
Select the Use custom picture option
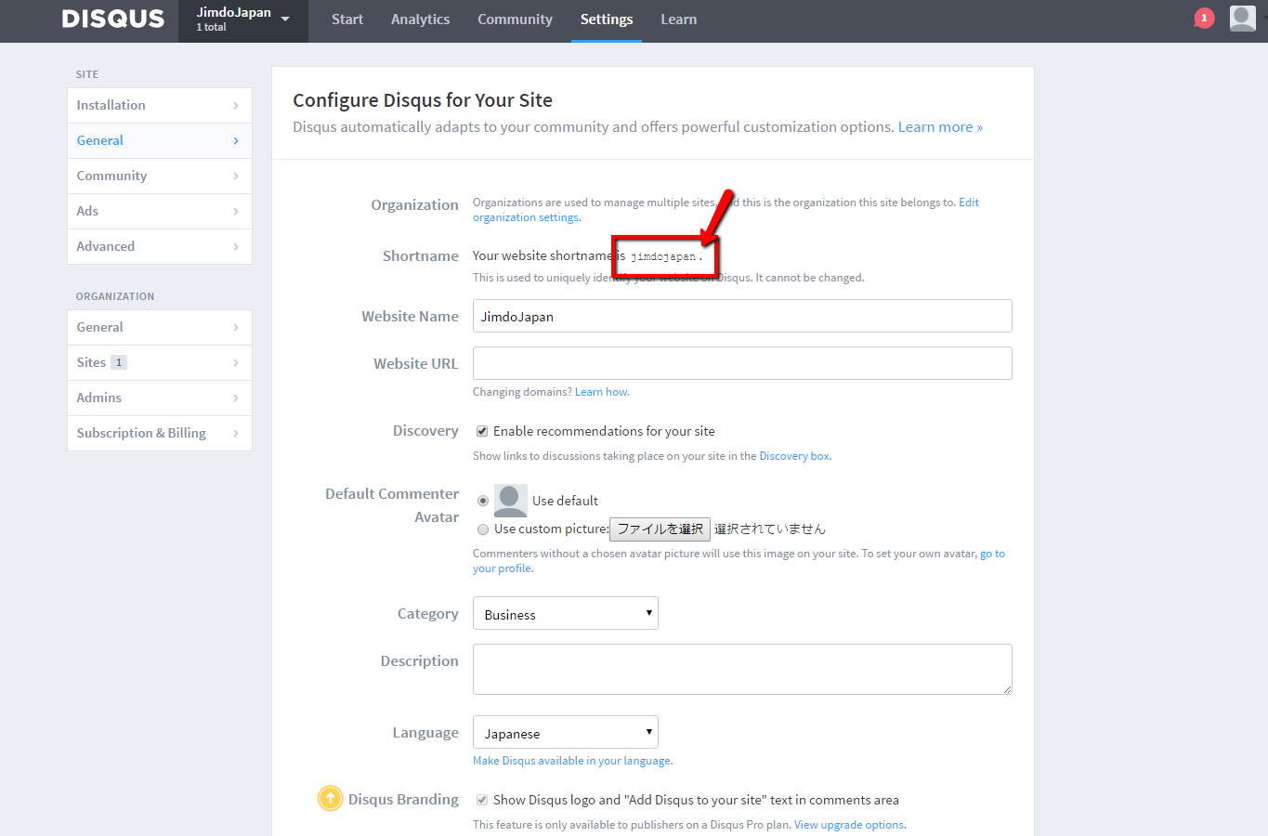(x=483, y=529)
